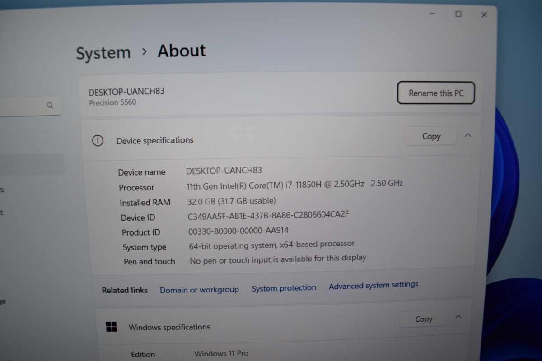
Task: Copy the Device specifications
Action: click(431, 136)
